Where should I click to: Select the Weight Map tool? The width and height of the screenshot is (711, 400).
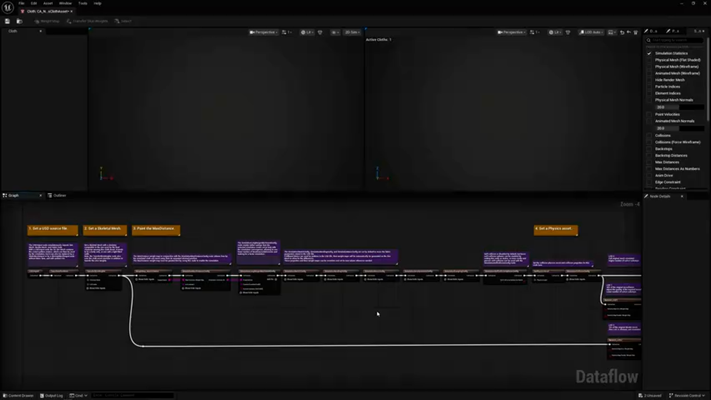(47, 21)
